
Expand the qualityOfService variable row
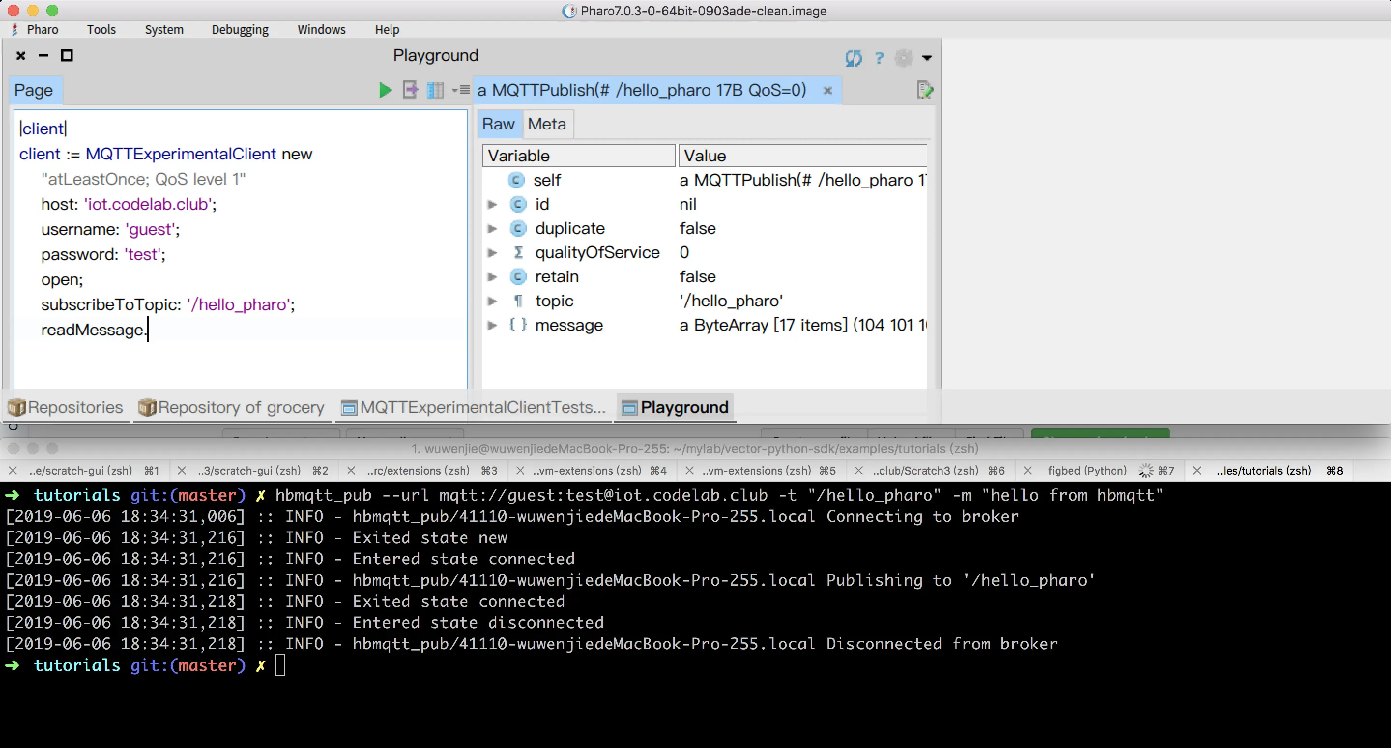pos(492,253)
